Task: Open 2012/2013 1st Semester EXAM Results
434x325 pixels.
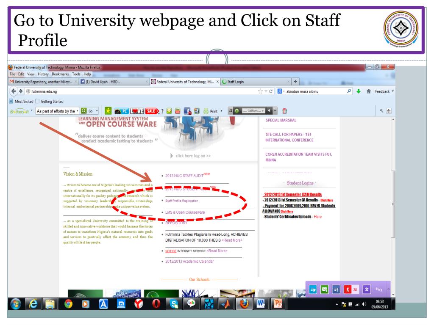Action: coord(292,195)
